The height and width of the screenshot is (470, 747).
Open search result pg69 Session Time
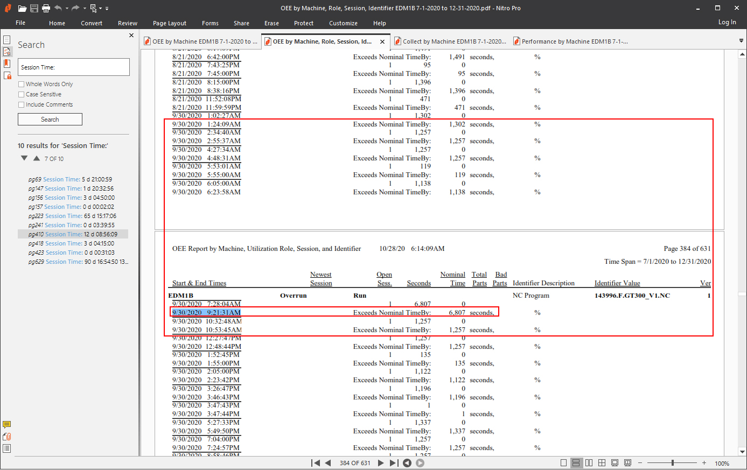[71, 179]
